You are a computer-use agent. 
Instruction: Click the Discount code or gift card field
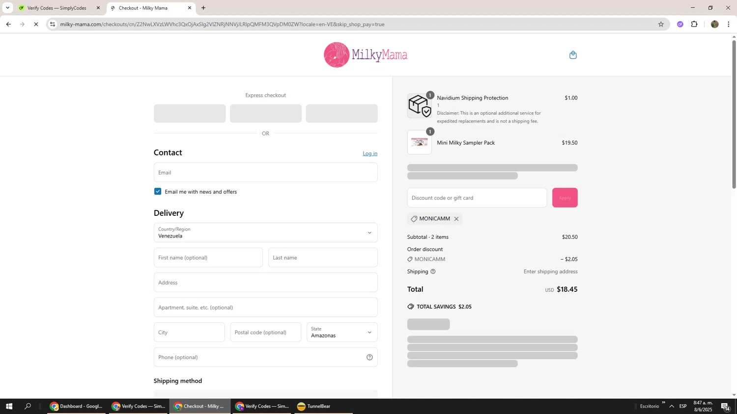(477, 198)
